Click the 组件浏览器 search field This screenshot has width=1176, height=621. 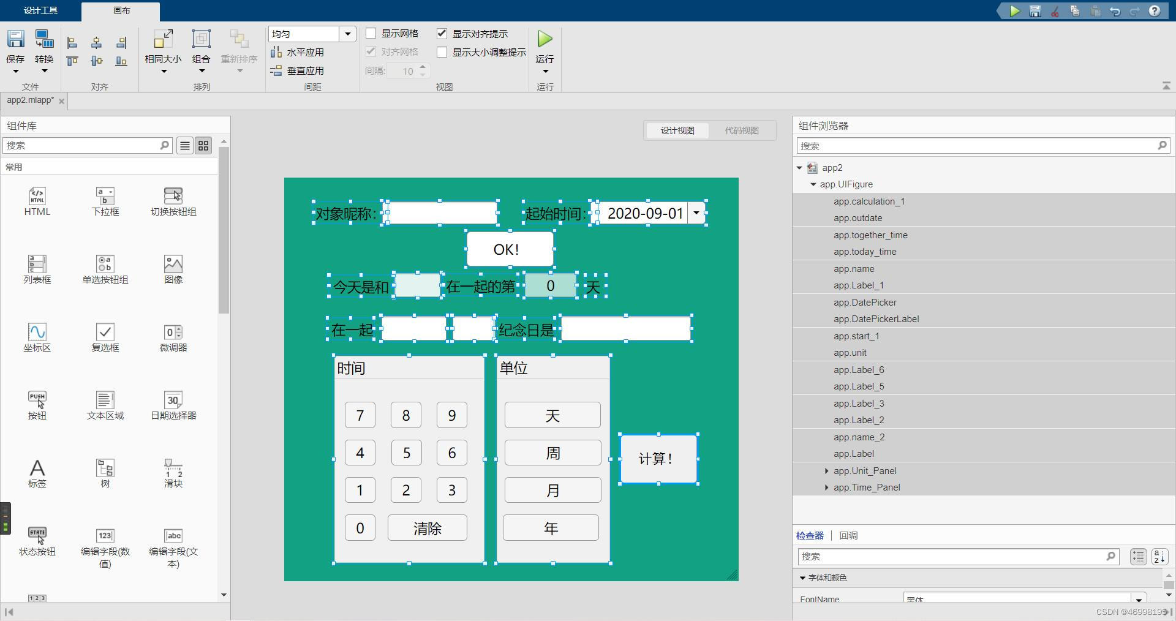pos(980,146)
